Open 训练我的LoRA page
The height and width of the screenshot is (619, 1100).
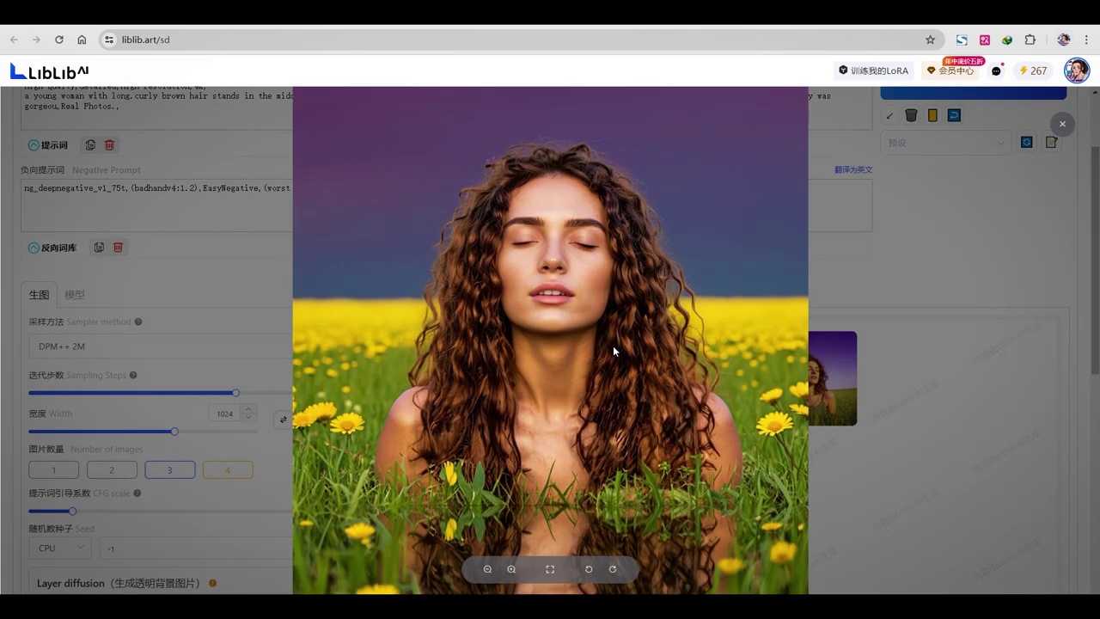[874, 70]
